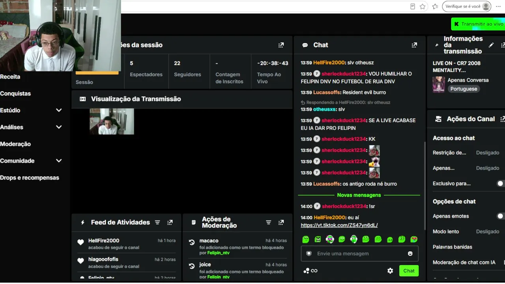Screen dimensions: 505x284
Task: Open the vt.tiktok.com link in chat
Action: pos(339,225)
